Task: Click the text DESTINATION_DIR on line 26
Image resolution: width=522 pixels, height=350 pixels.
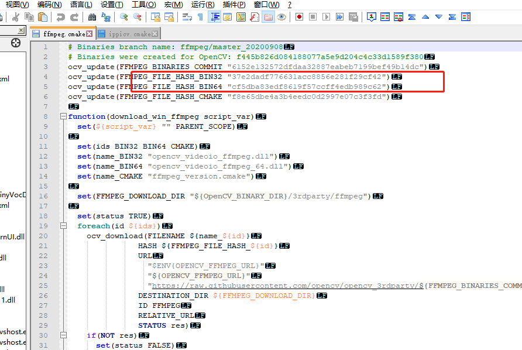Action: coord(173,296)
